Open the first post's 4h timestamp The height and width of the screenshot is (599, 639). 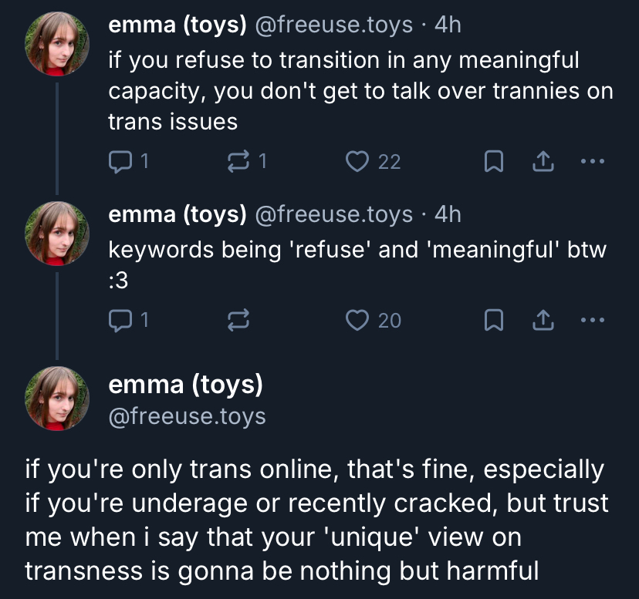[x=448, y=25]
